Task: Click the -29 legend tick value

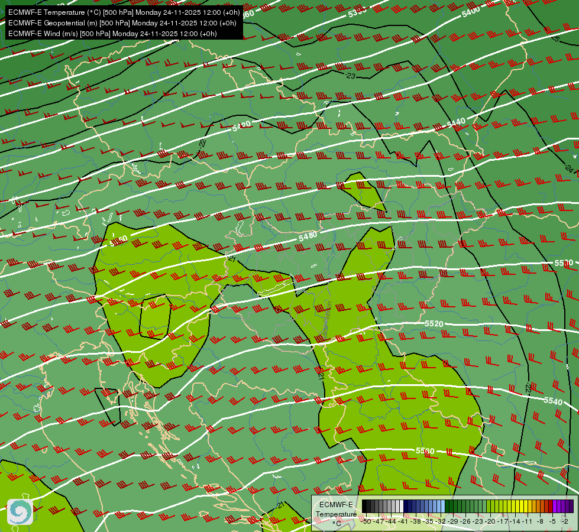Action: tap(453, 522)
